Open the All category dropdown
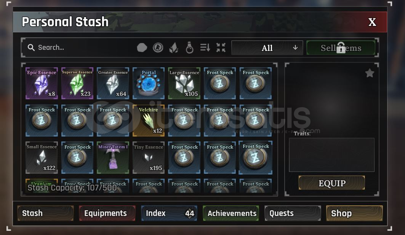 (267, 48)
